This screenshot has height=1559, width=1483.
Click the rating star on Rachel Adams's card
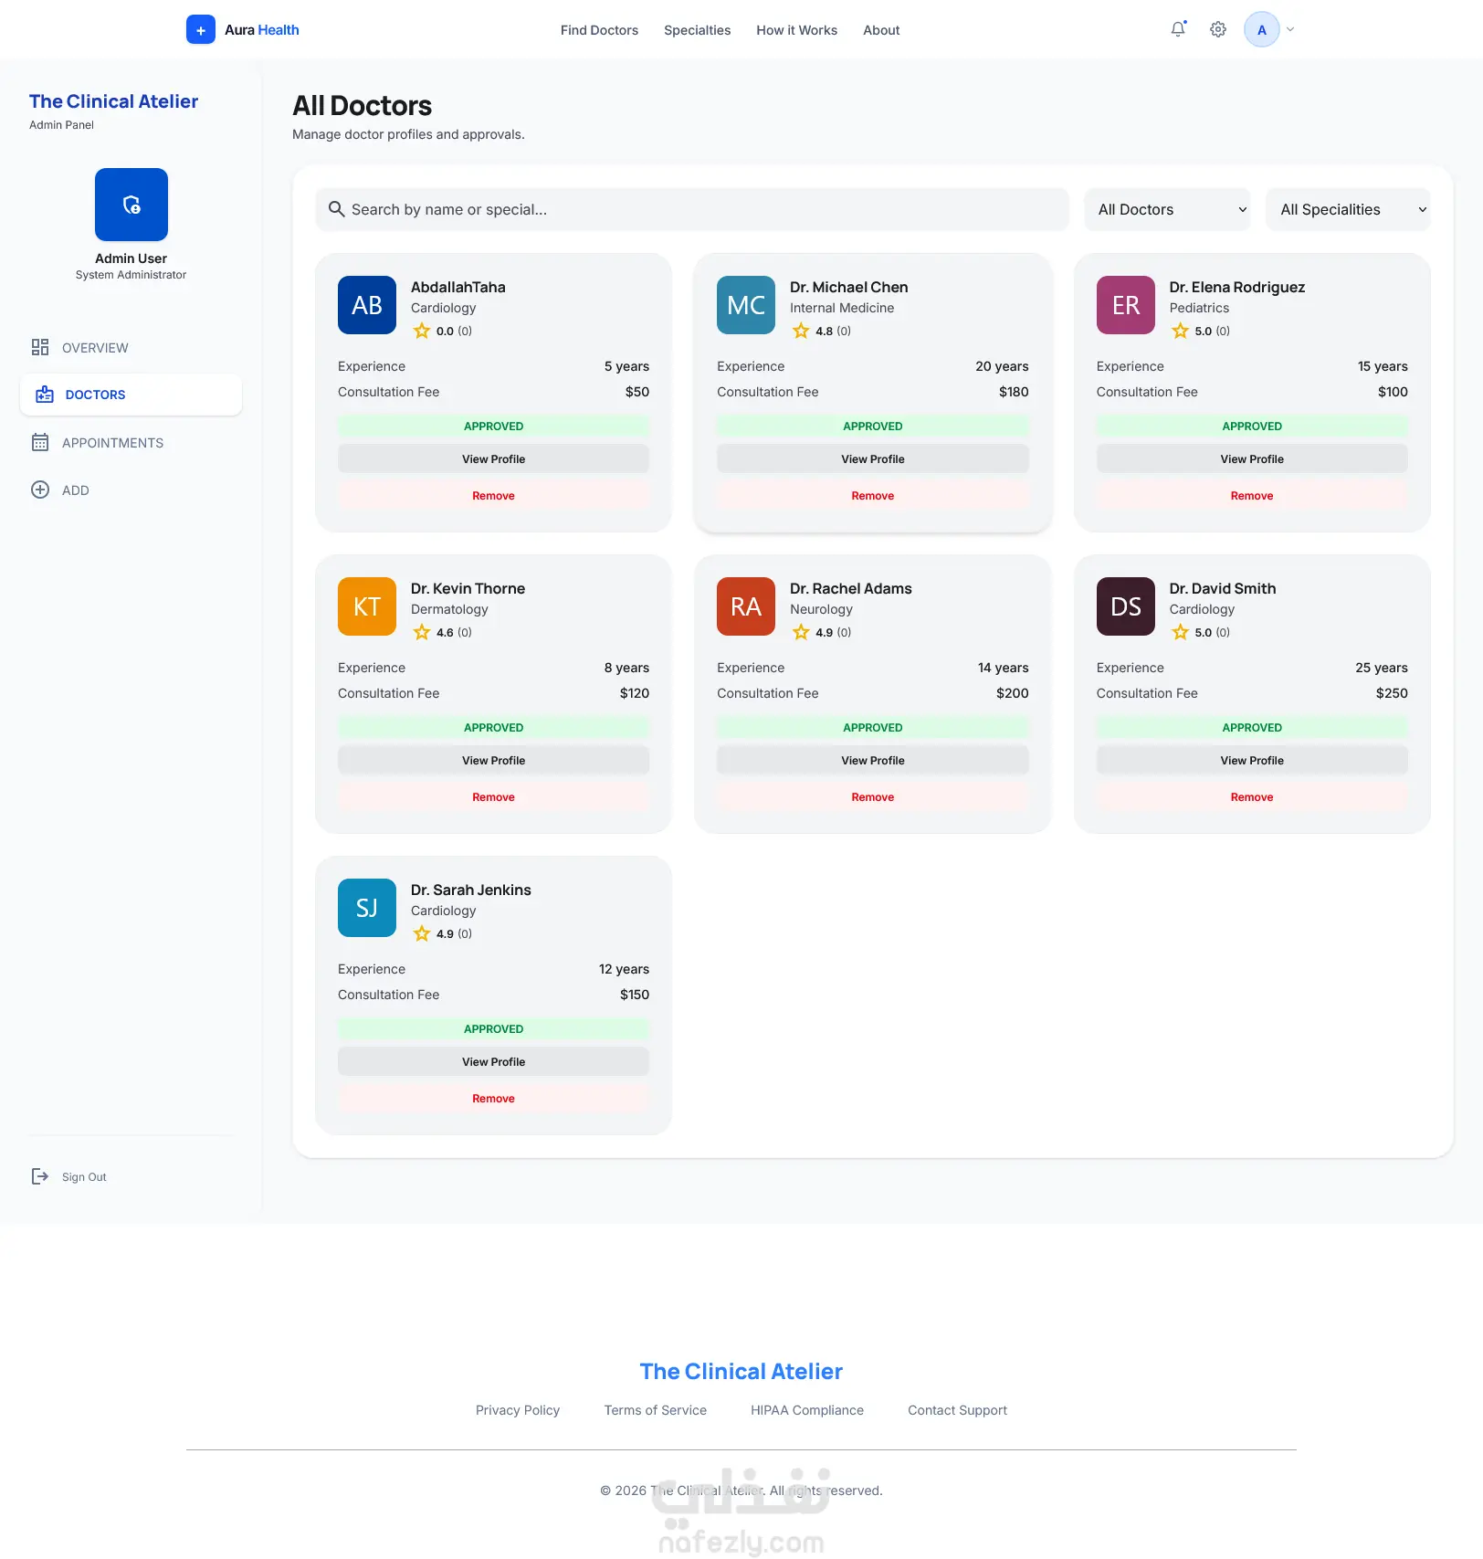coord(801,632)
